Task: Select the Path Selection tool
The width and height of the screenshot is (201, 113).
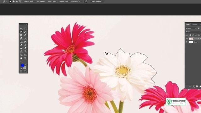Action: [21, 55]
